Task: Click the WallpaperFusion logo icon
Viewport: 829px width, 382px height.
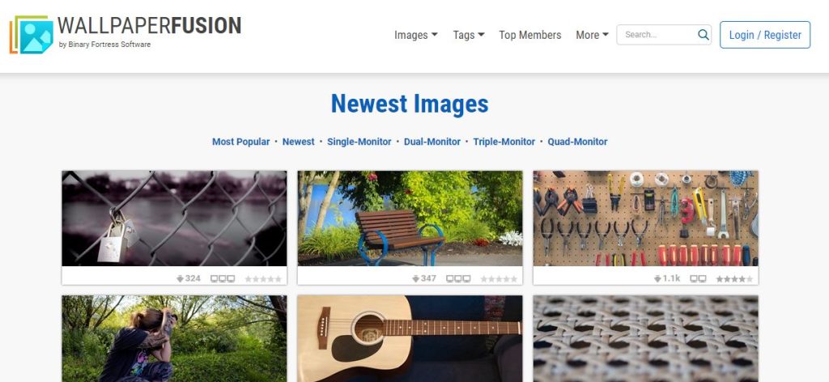Action: (x=32, y=34)
